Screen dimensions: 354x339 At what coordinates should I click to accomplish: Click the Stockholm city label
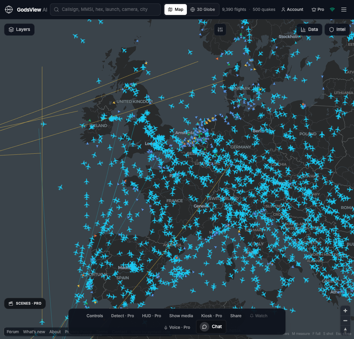coord(289,37)
